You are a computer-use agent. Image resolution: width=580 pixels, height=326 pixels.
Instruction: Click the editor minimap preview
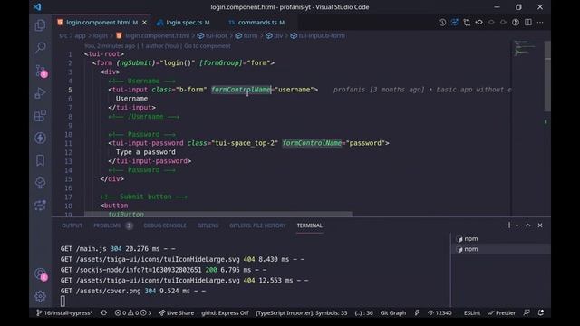(527, 48)
